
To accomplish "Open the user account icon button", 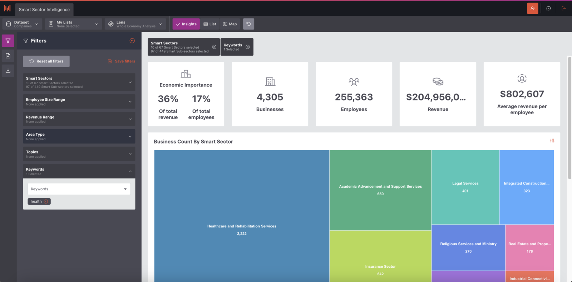I will (x=533, y=8).
